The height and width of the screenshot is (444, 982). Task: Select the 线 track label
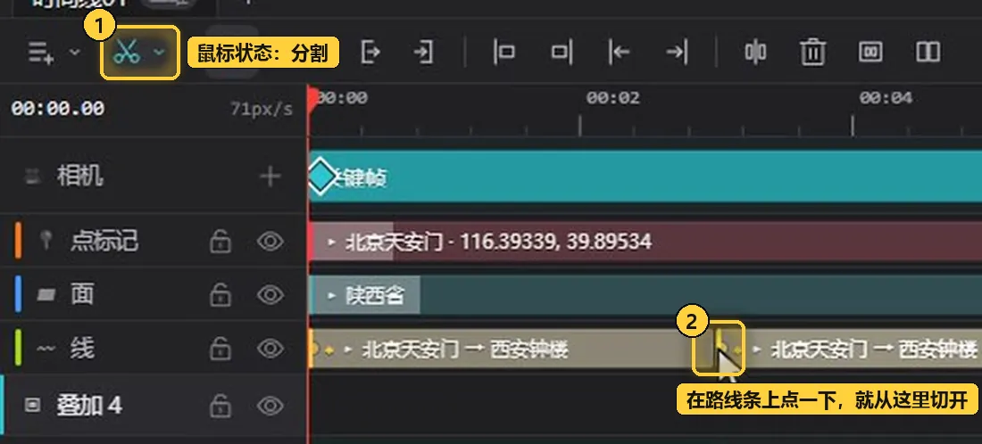point(81,349)
